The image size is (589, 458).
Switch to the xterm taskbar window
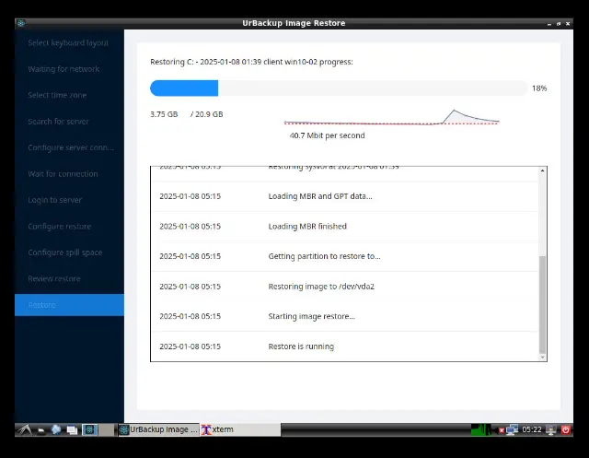tap(240, 429)
